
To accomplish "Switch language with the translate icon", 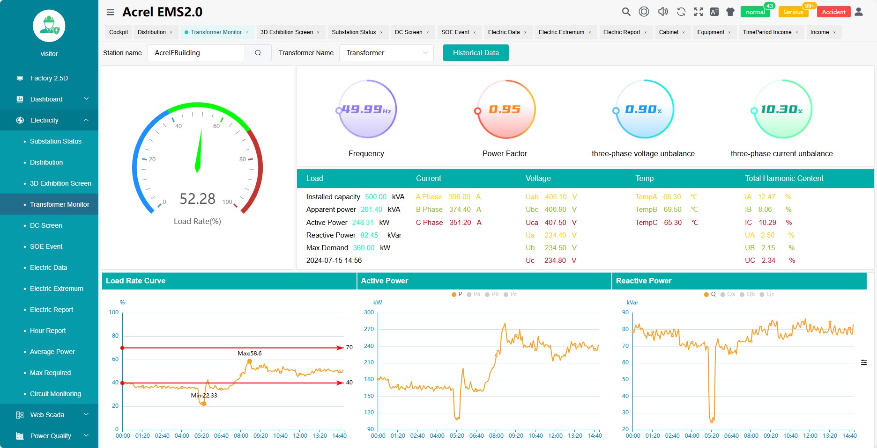I will pos(714,12).
